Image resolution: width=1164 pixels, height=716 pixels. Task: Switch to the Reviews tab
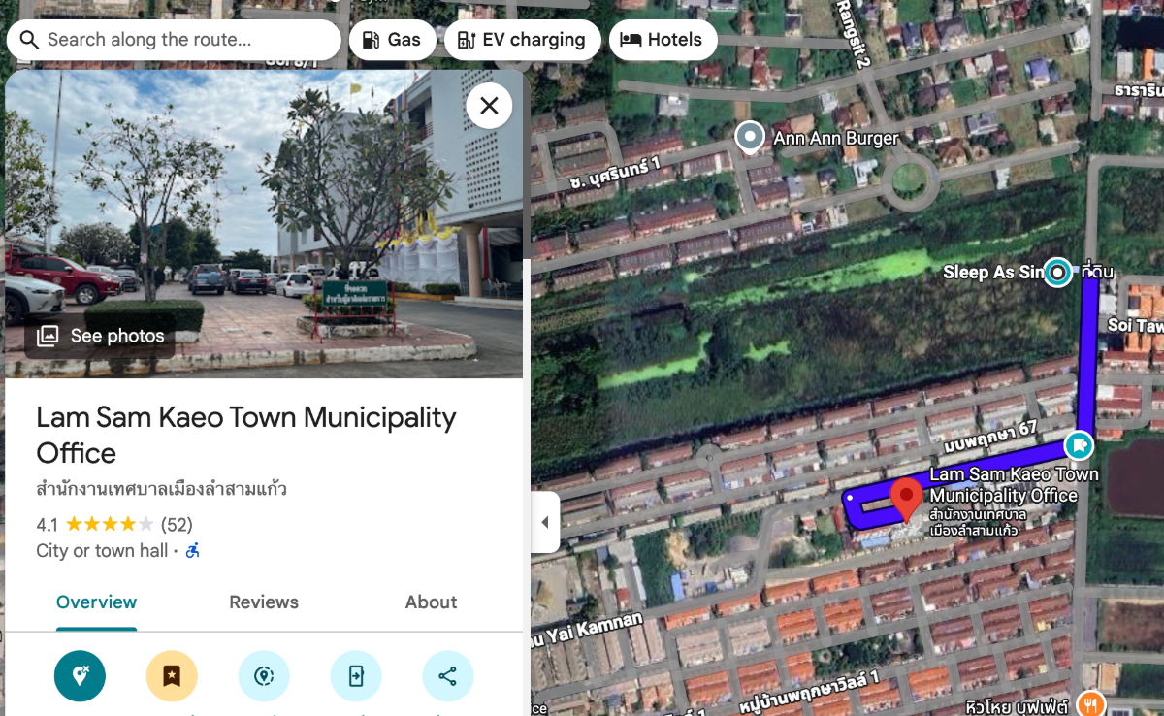(x=264, y=602)
